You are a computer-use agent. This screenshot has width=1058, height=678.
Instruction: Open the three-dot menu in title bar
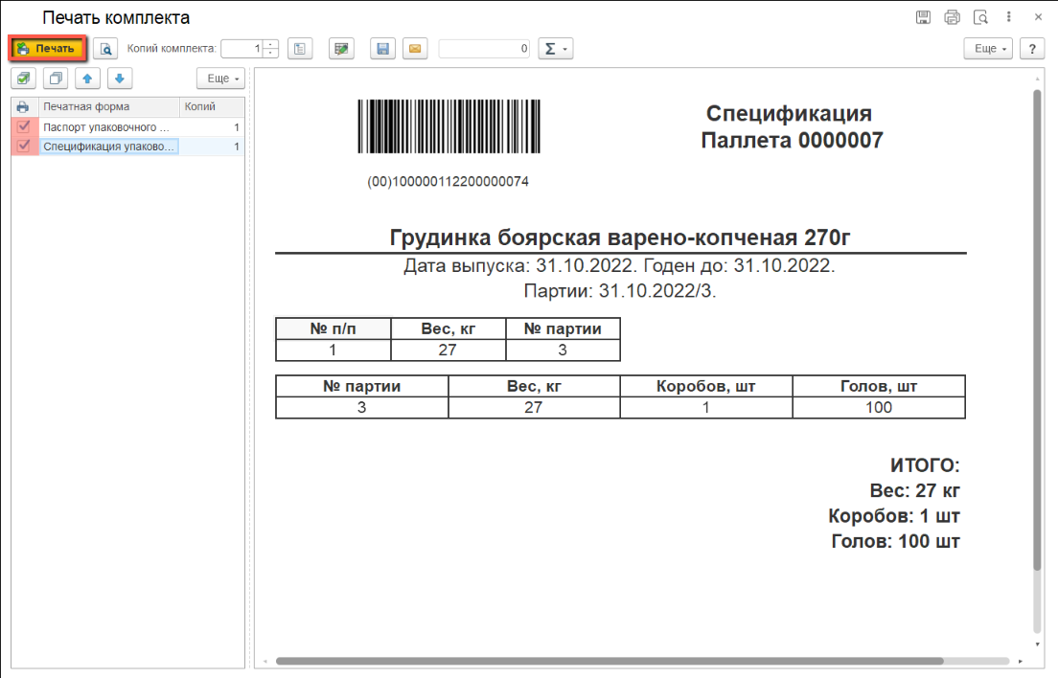click(1009, 17)
